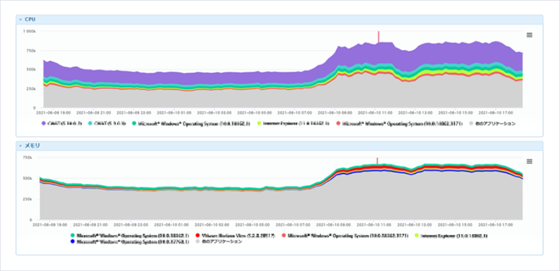Click the CPU panel header title

[30, 19]
